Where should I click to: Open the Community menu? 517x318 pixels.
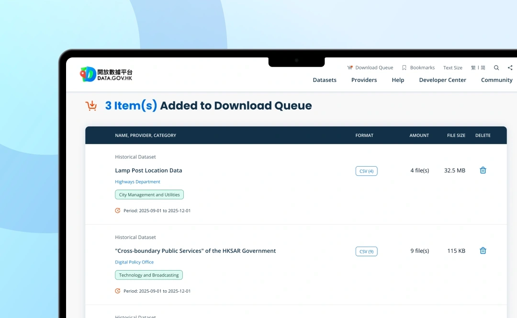[x=496, y=80]
